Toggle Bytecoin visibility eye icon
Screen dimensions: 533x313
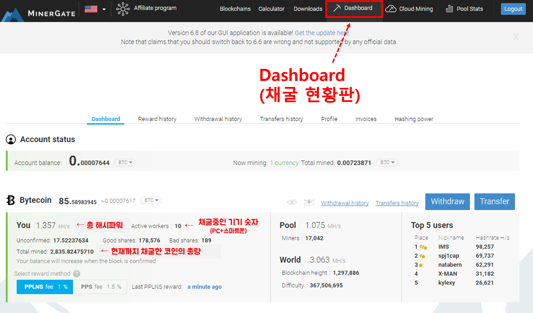(x=292, y=202)
